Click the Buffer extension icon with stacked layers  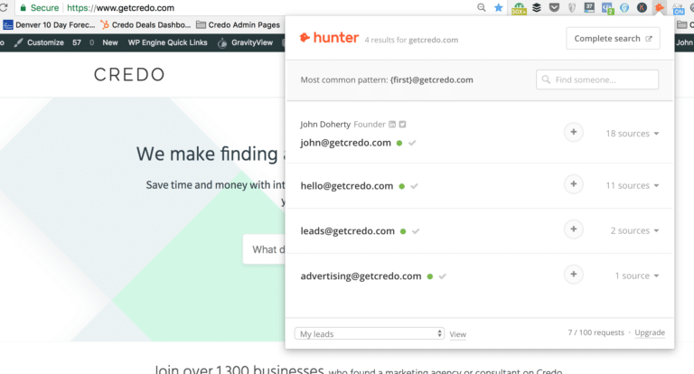[537, 7]
